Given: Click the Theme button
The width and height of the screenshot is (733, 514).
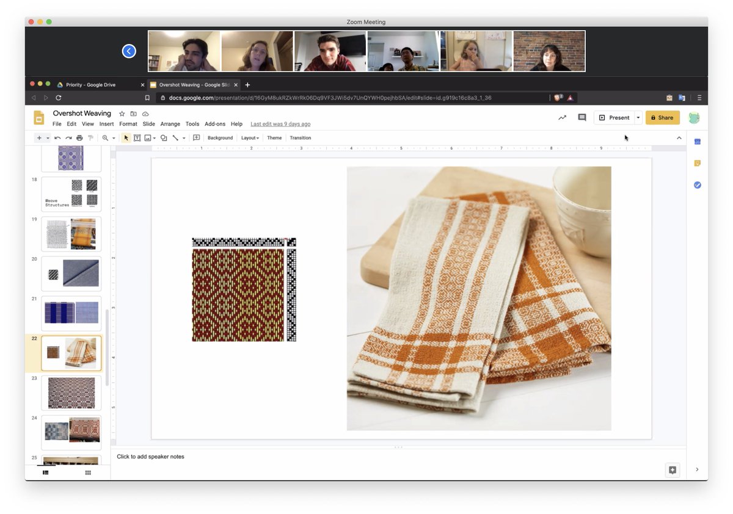Looking at the screenshot, I should point(274,138).
